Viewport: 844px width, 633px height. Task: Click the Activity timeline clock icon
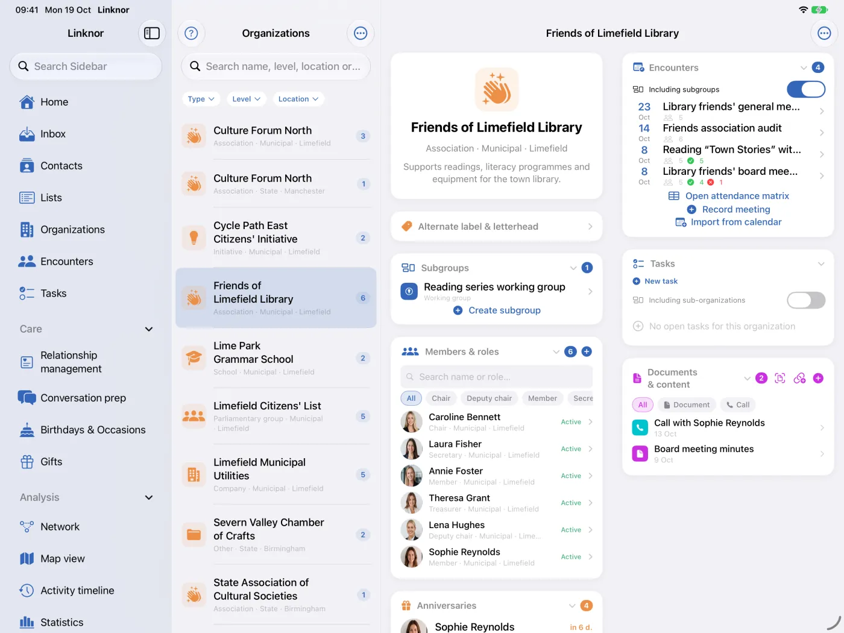coord(27,591)
